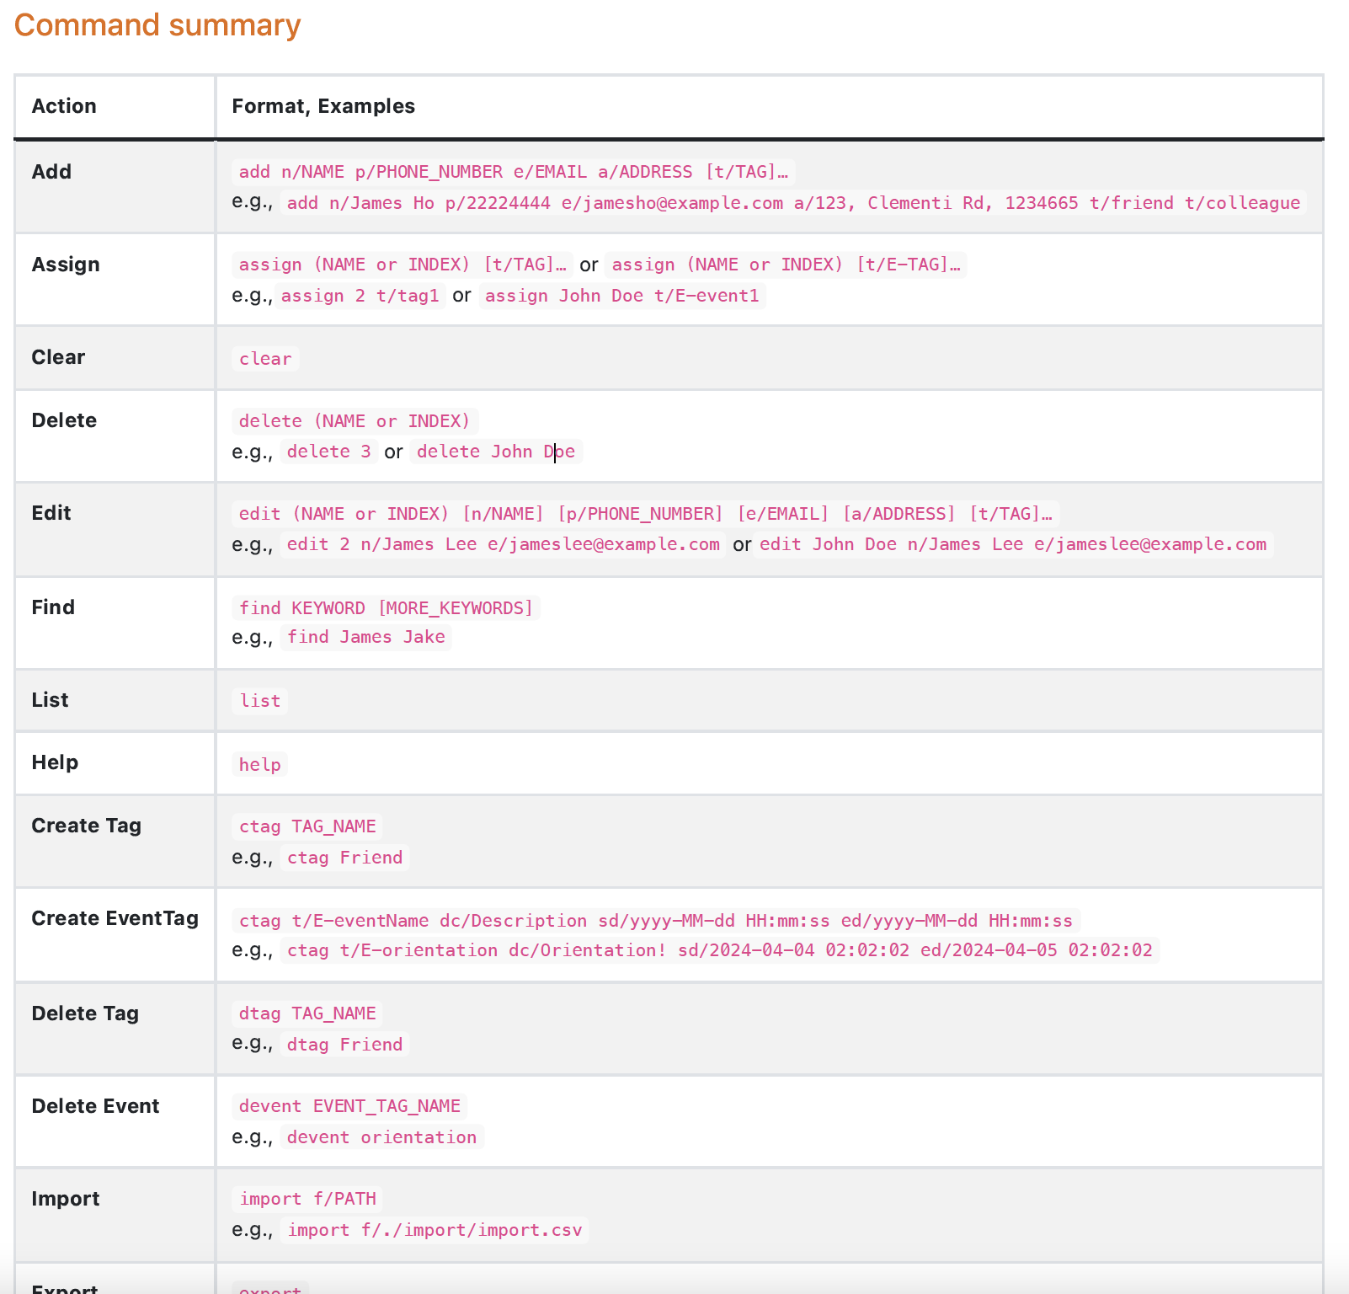
Task: Click the 'Command summary' heading
Action: [157, 25]
